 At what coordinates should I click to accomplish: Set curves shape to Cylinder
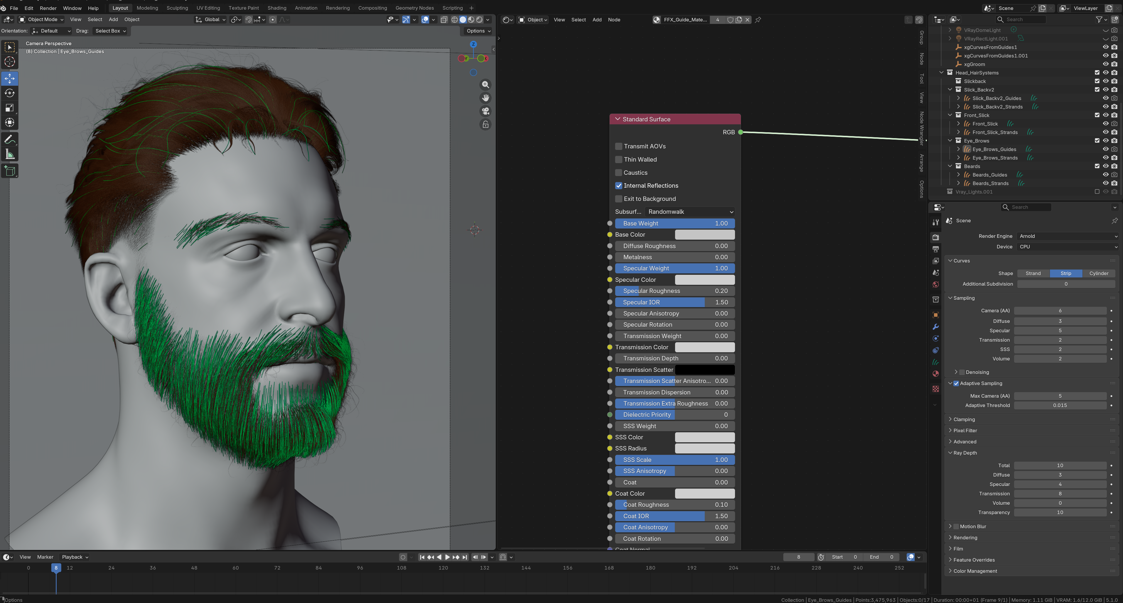tap(1099, 274)
